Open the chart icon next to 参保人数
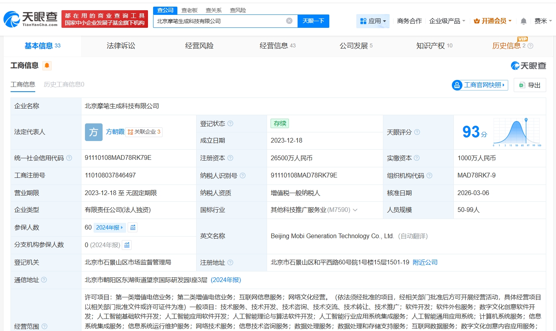Viewport: 556px width, 331px height. (x=133, y=228)
